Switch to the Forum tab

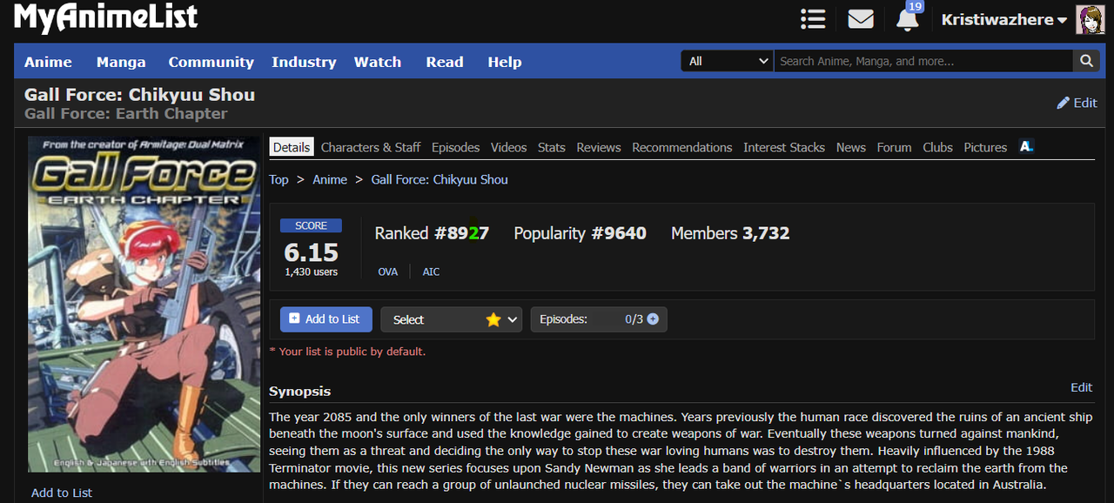point(895,147)
